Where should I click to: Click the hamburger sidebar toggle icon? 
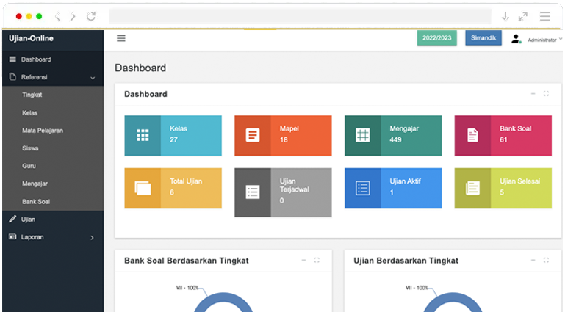click(121, 38)
